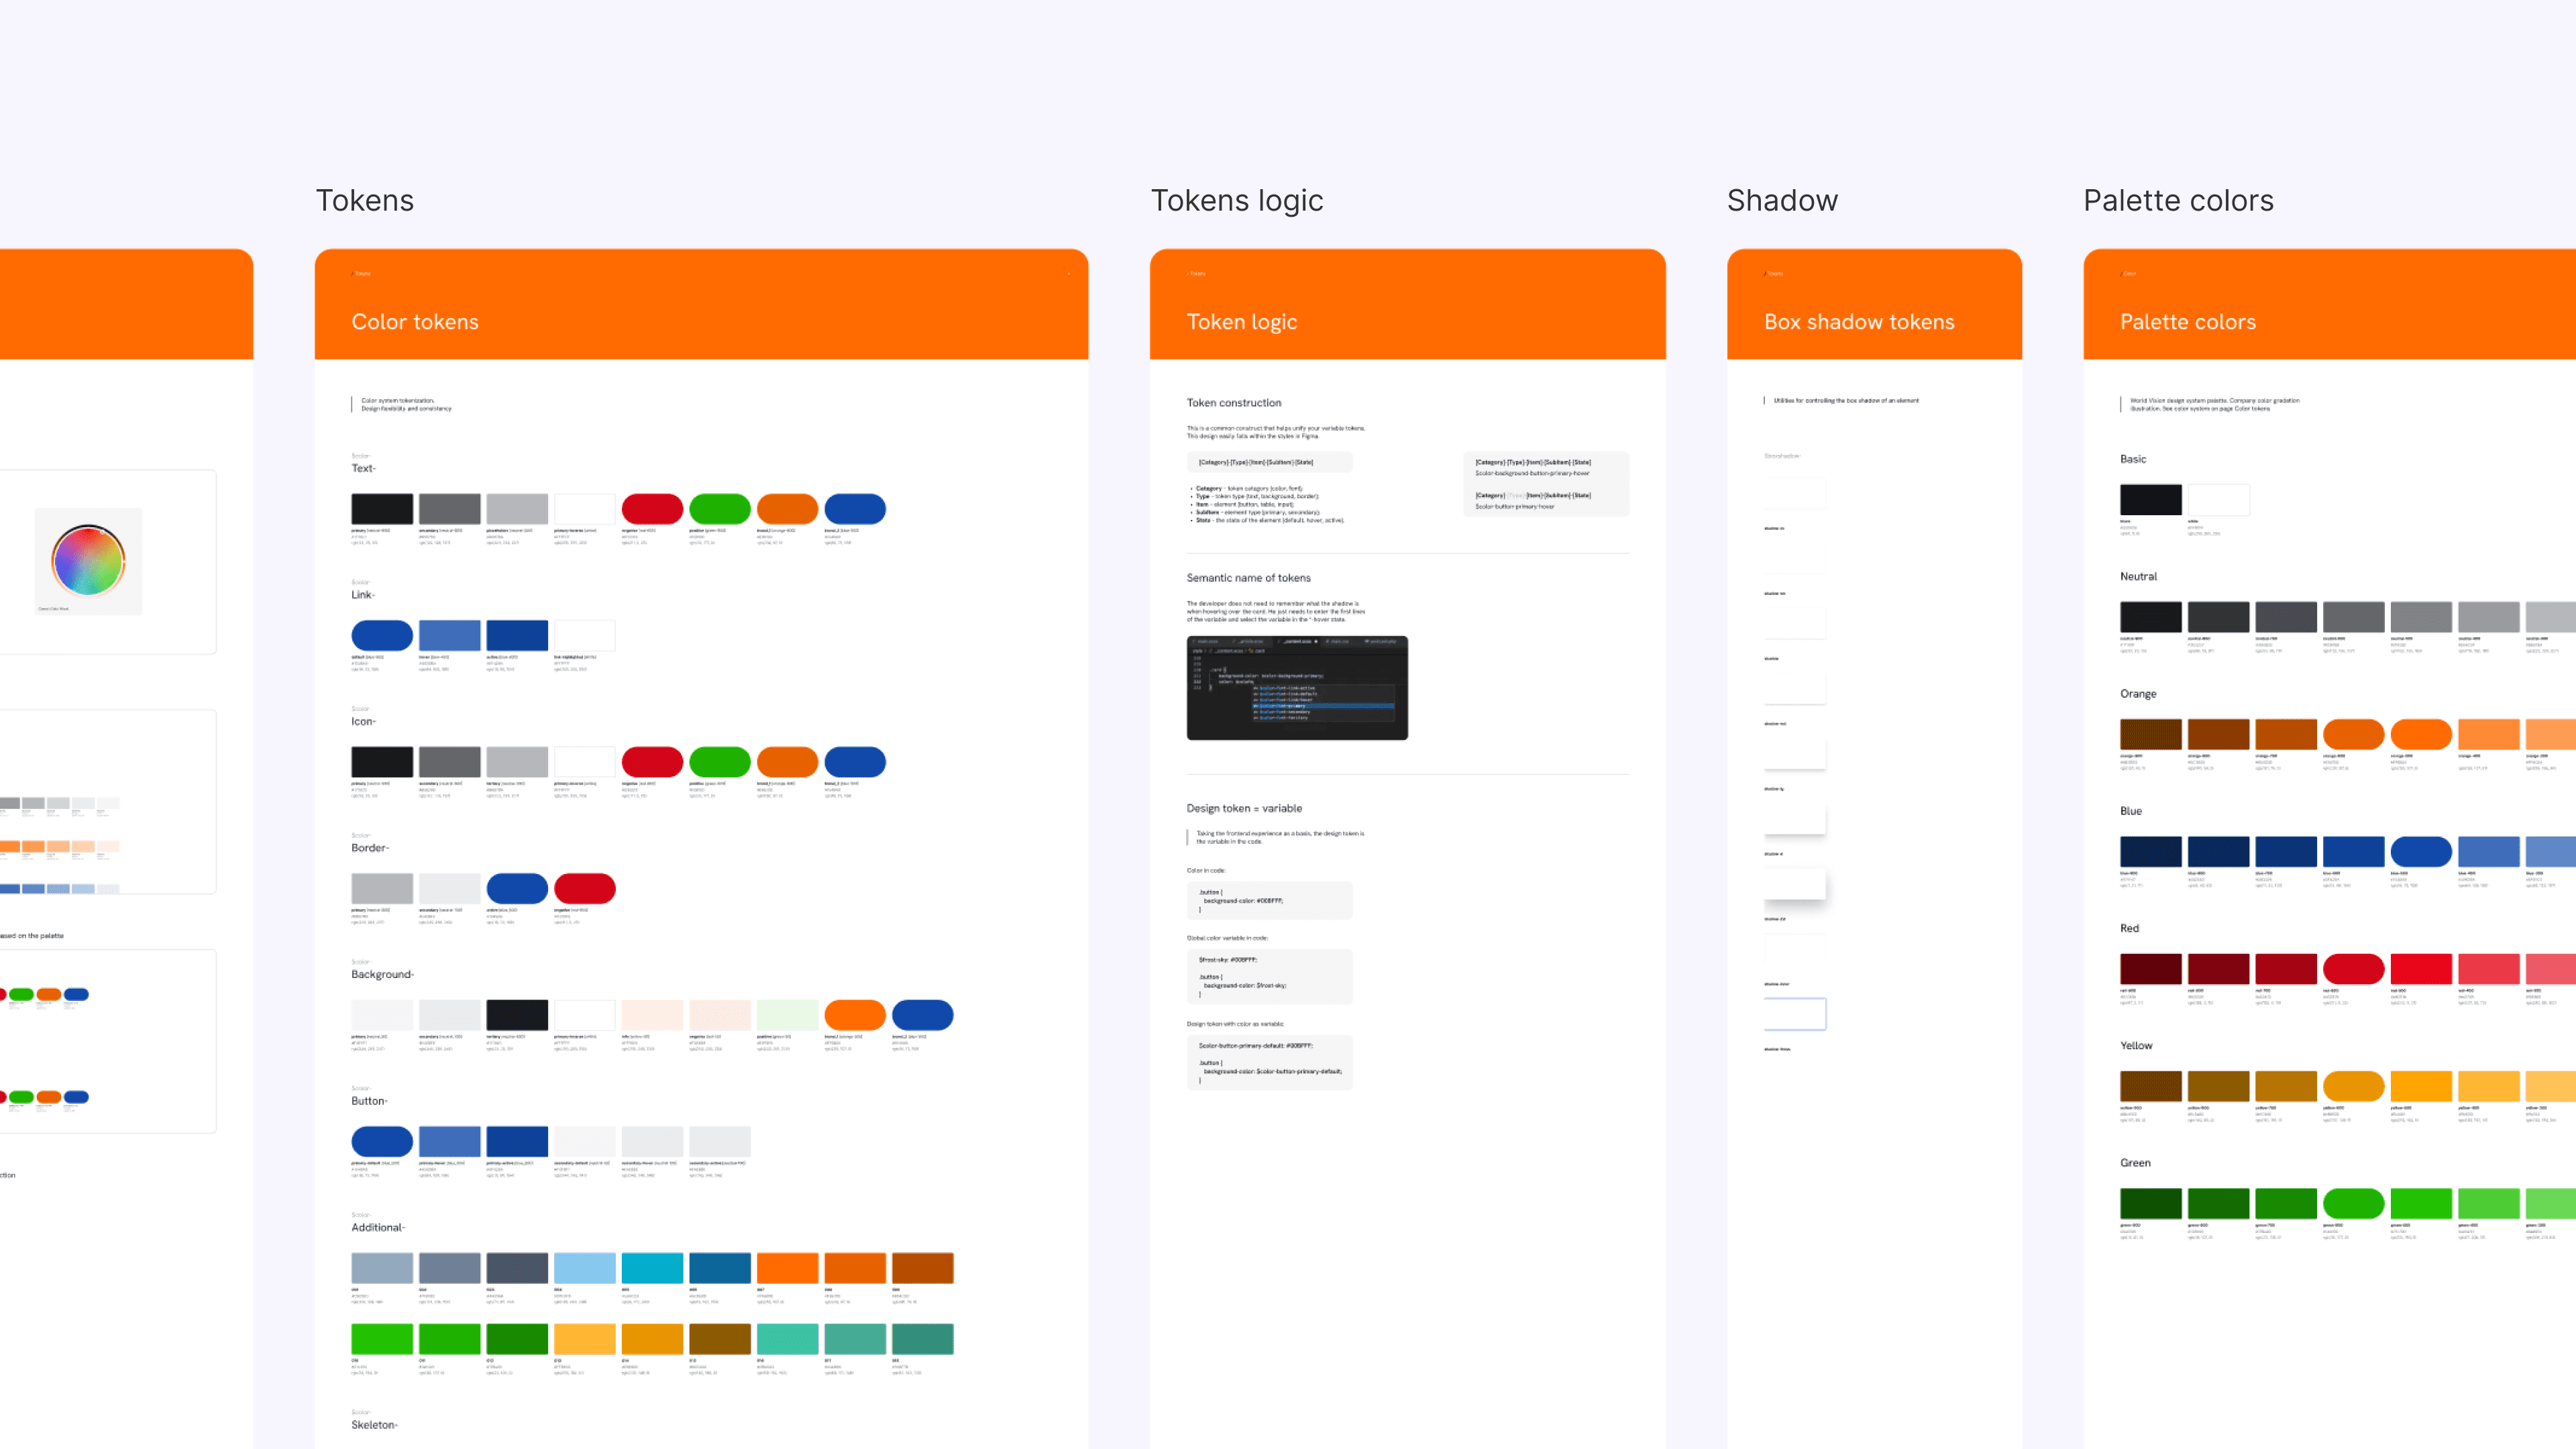The height and width of the screenshot is (1449, 2576).
Task: Select green positive swatch in Icon row
Action: [x=719, y=762]
